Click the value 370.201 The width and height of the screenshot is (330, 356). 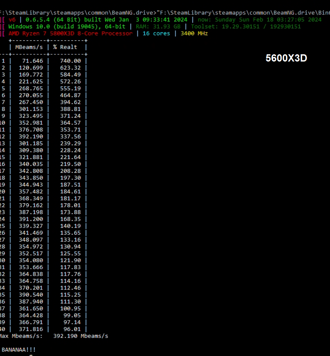[31, 288]
